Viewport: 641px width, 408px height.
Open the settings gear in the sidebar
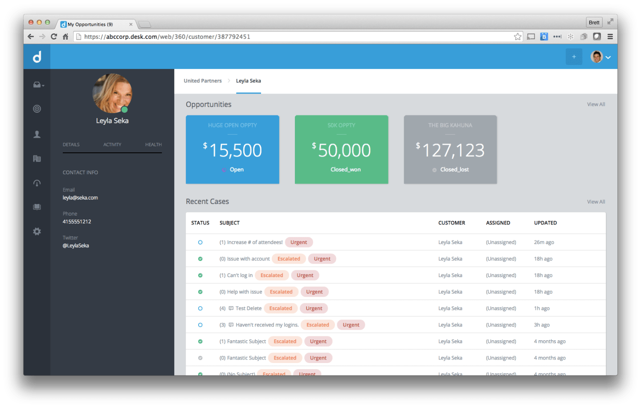[37, 231]
